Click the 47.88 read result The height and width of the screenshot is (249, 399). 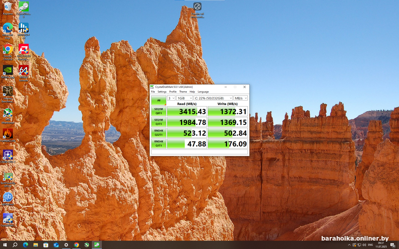(x=187, y=143)
